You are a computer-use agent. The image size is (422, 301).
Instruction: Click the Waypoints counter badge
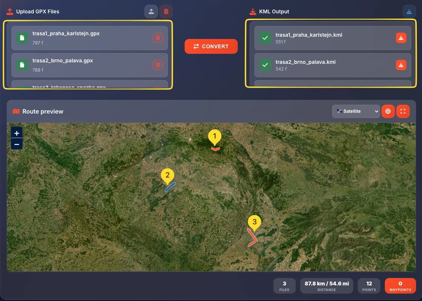tap(400, 286)
